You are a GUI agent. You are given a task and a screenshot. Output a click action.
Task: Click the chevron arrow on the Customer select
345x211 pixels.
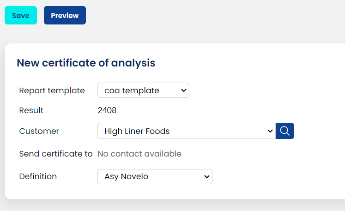click(x=270, y=131)
